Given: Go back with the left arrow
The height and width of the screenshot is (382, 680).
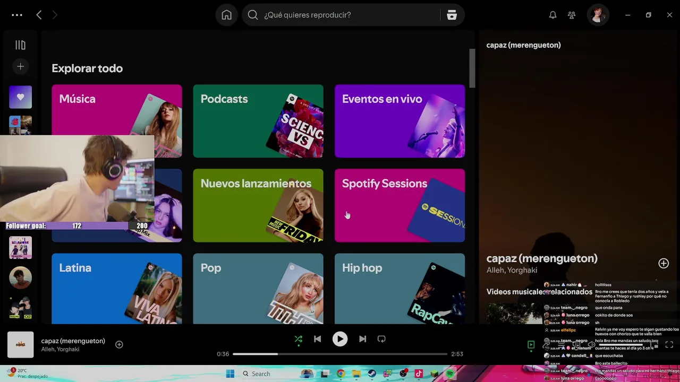Looking at the screenshot, I should click(x=39, y=15).
